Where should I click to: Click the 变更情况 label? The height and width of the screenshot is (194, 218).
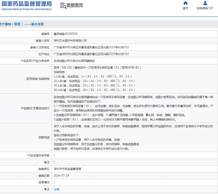pos(44,182)
